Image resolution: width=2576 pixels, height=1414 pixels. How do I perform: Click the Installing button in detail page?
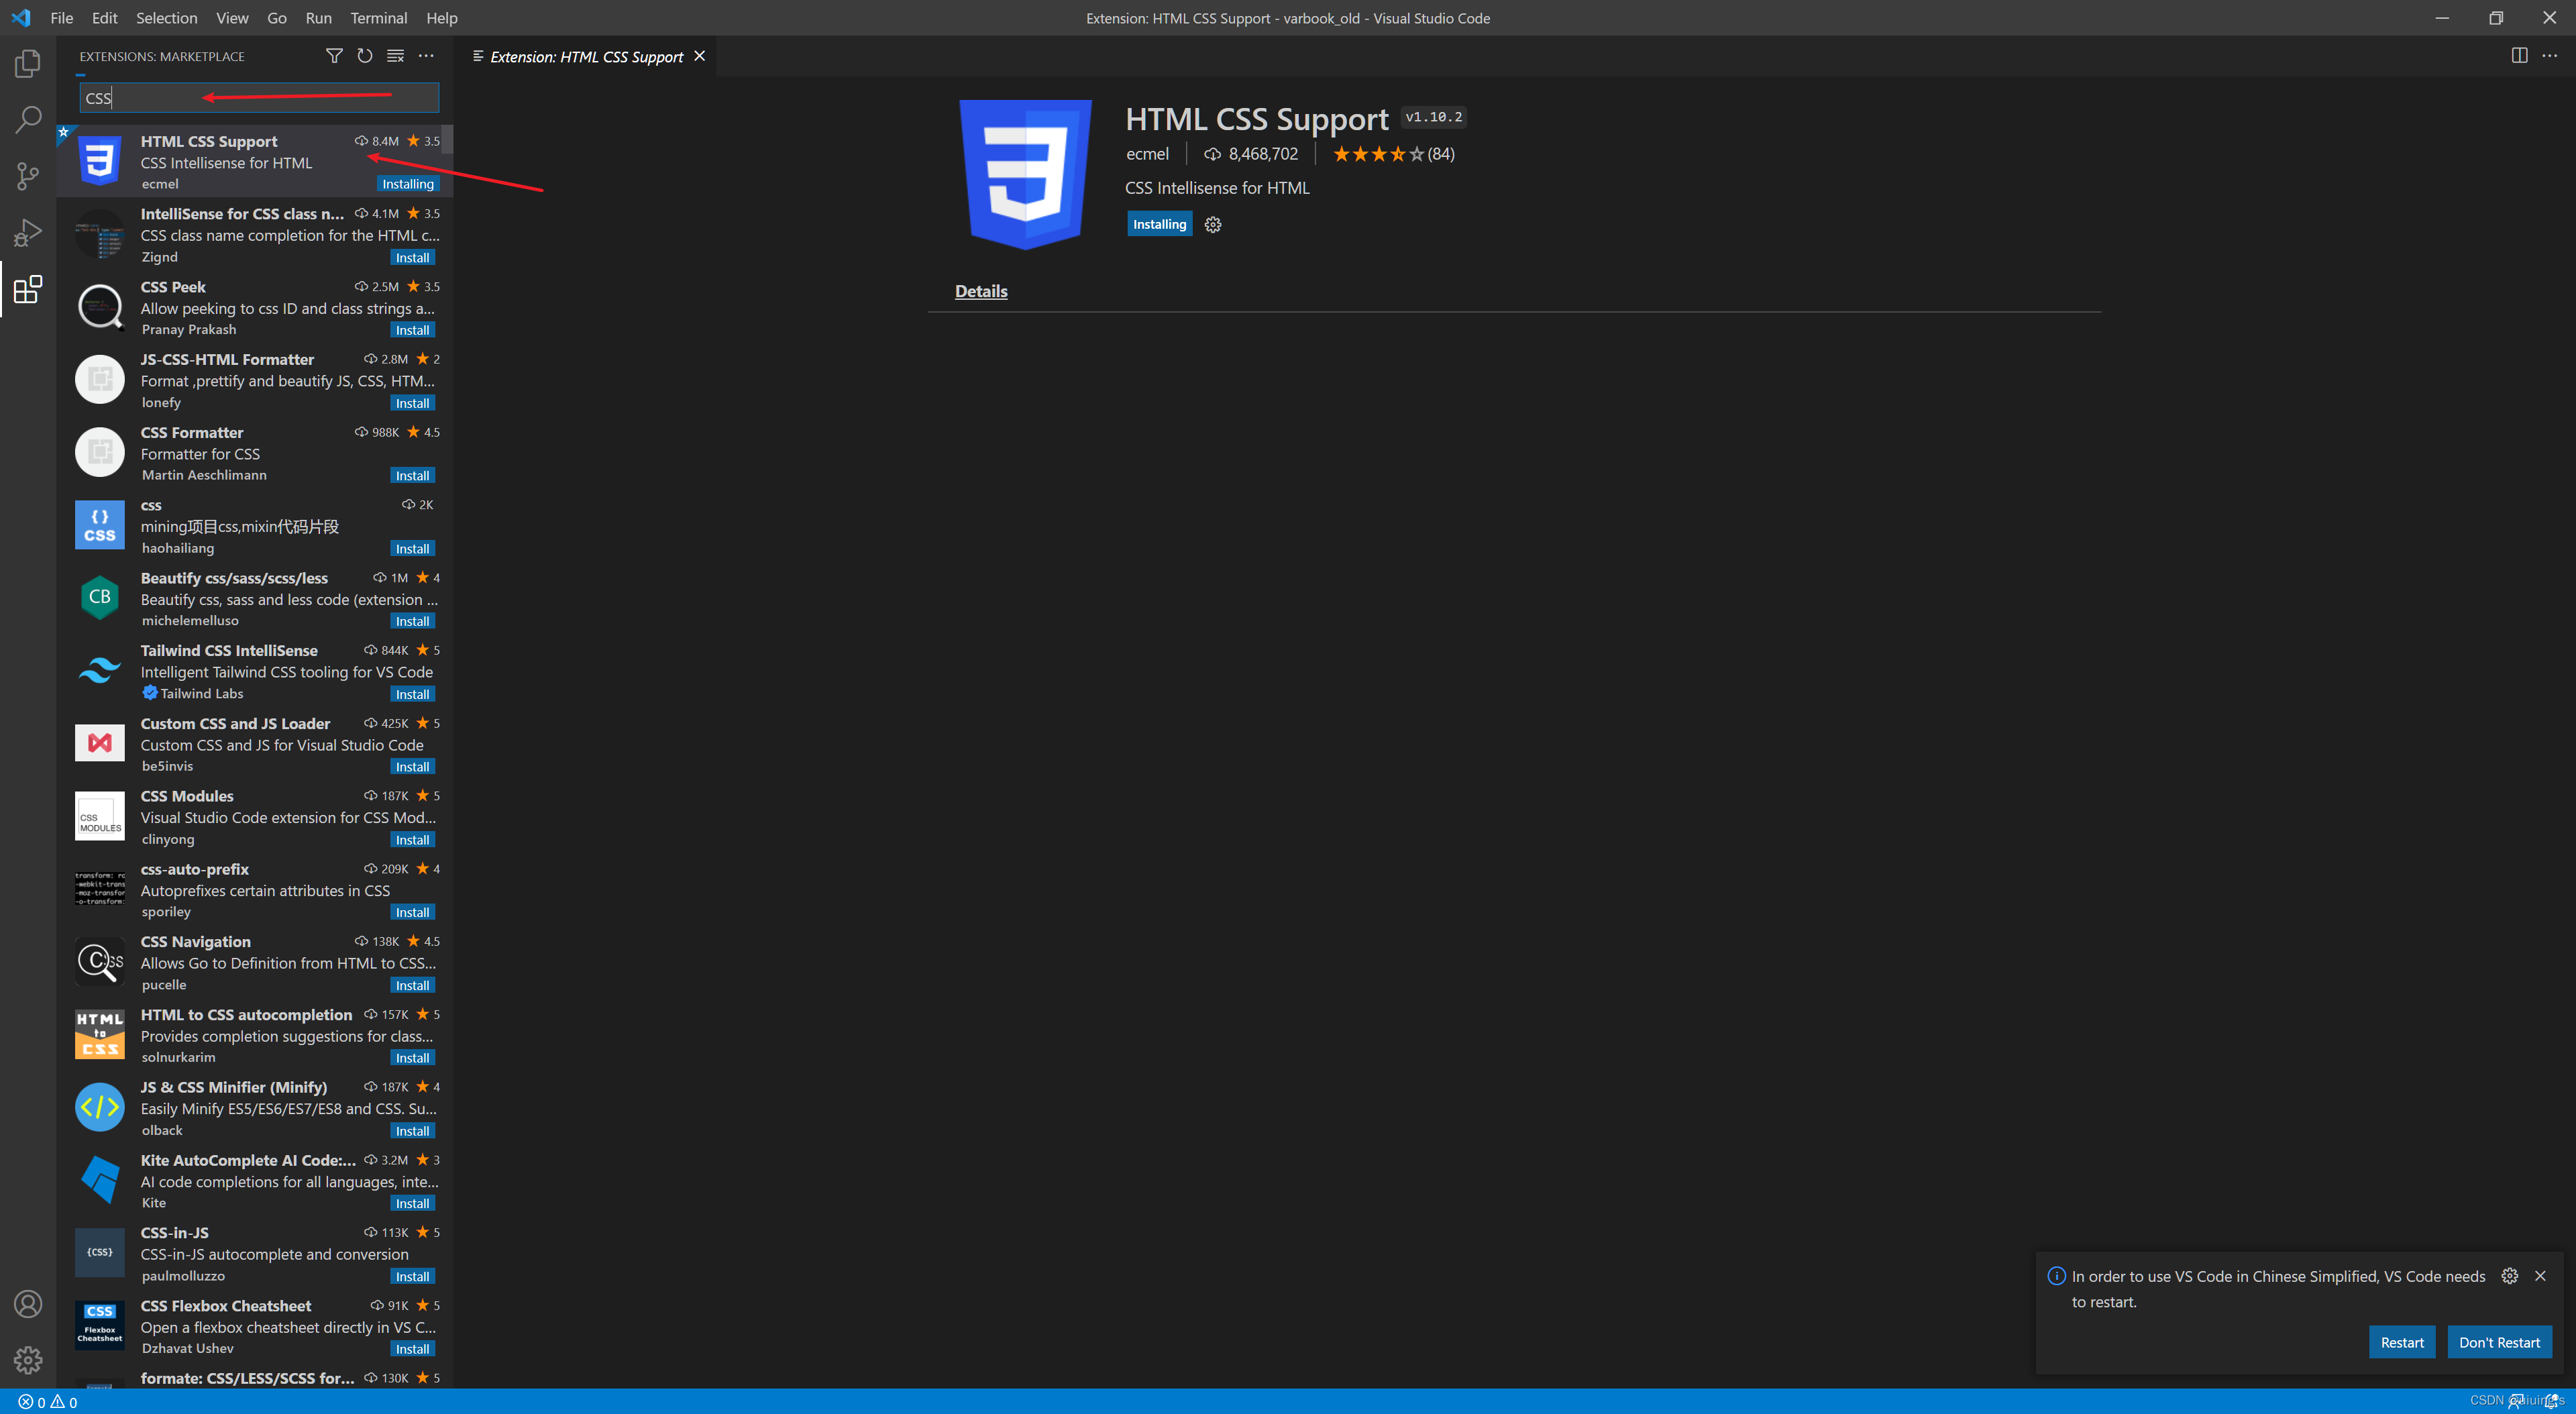pos(1159,224)
